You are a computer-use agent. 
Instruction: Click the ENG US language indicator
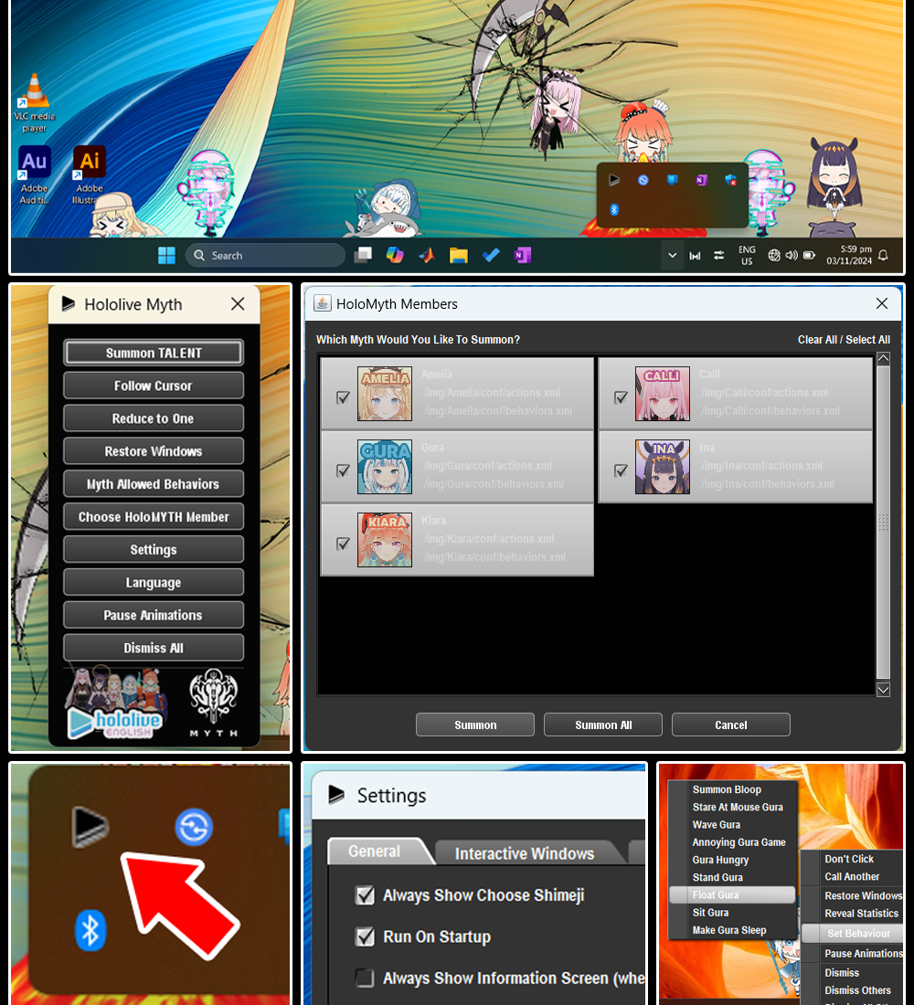747,255
